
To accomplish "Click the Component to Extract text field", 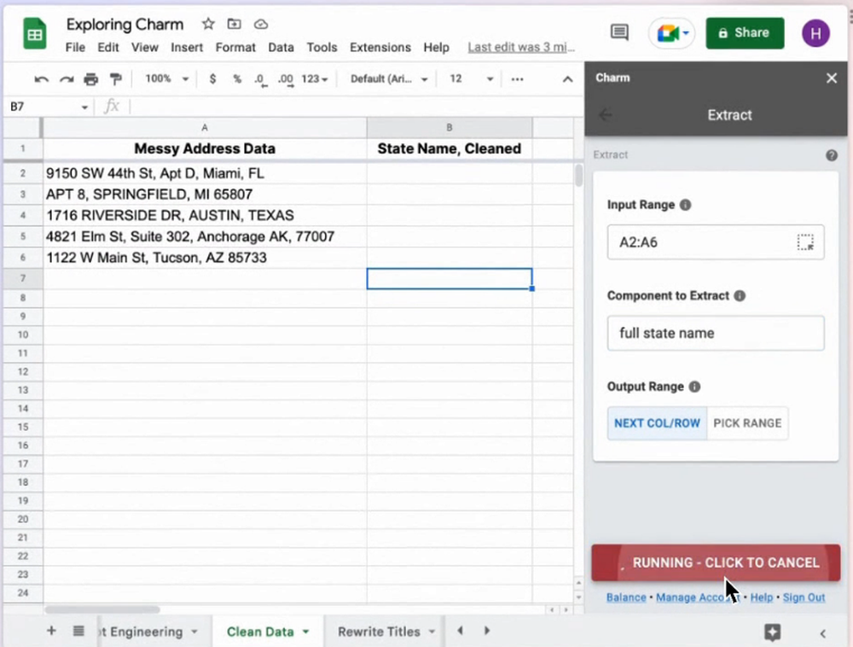I will point(716,333).
